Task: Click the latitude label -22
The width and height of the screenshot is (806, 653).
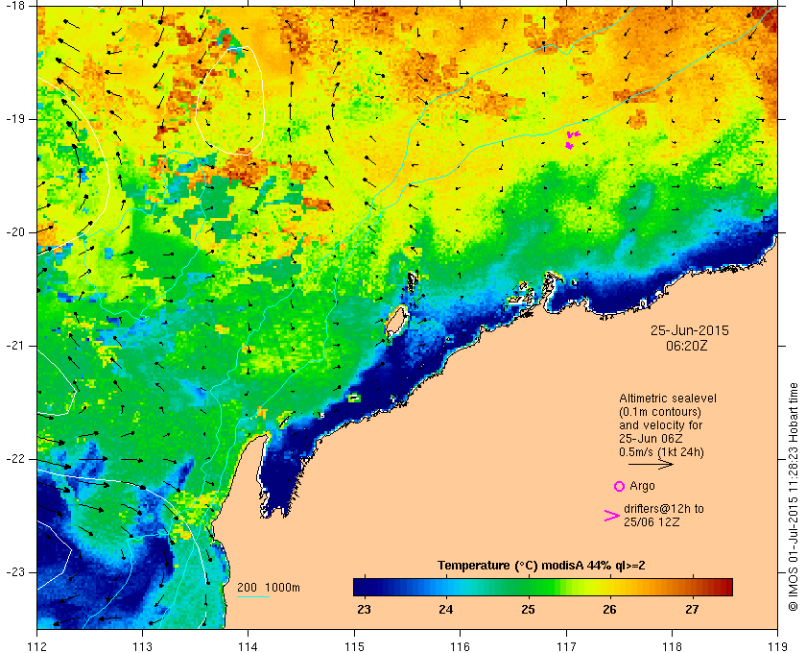Action: [15, 458]
